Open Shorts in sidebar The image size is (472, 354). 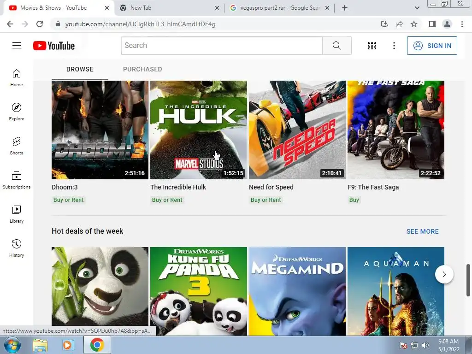(x=17, y=146)
